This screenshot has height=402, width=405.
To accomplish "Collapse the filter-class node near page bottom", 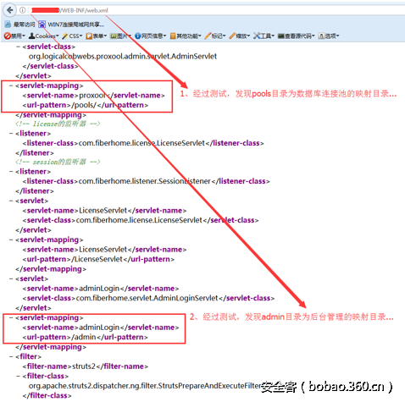I will point(18,376).
